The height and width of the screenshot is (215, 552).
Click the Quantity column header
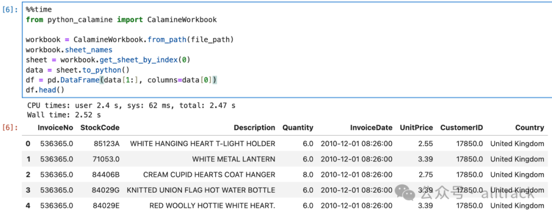[x=297, y=128]
